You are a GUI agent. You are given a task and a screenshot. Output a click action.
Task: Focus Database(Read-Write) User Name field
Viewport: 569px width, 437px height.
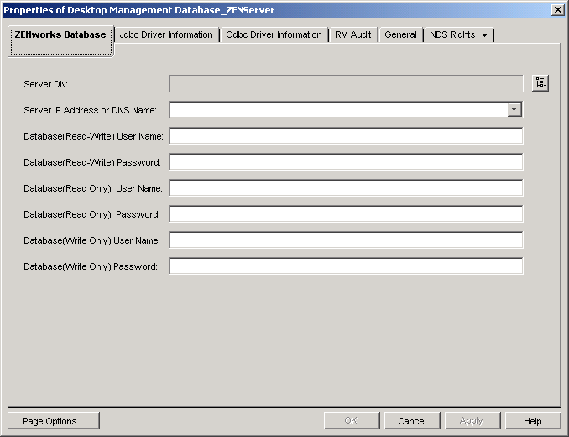346,136
